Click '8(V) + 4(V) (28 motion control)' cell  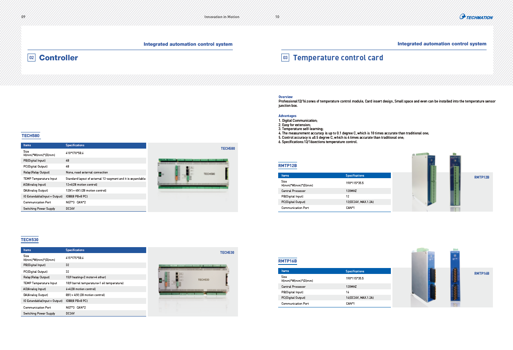click(x=85, y=295)
